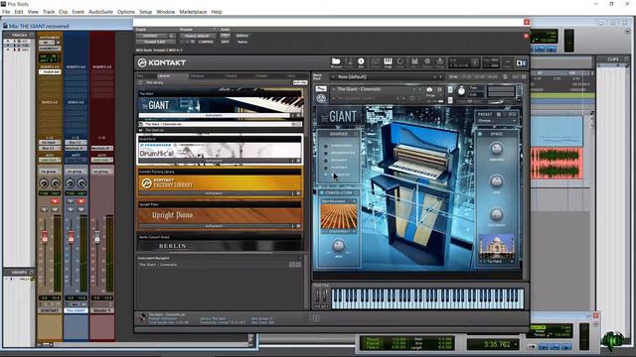
Task: Click the red plug-in window close icon
Action: click(x=527, y=22)
